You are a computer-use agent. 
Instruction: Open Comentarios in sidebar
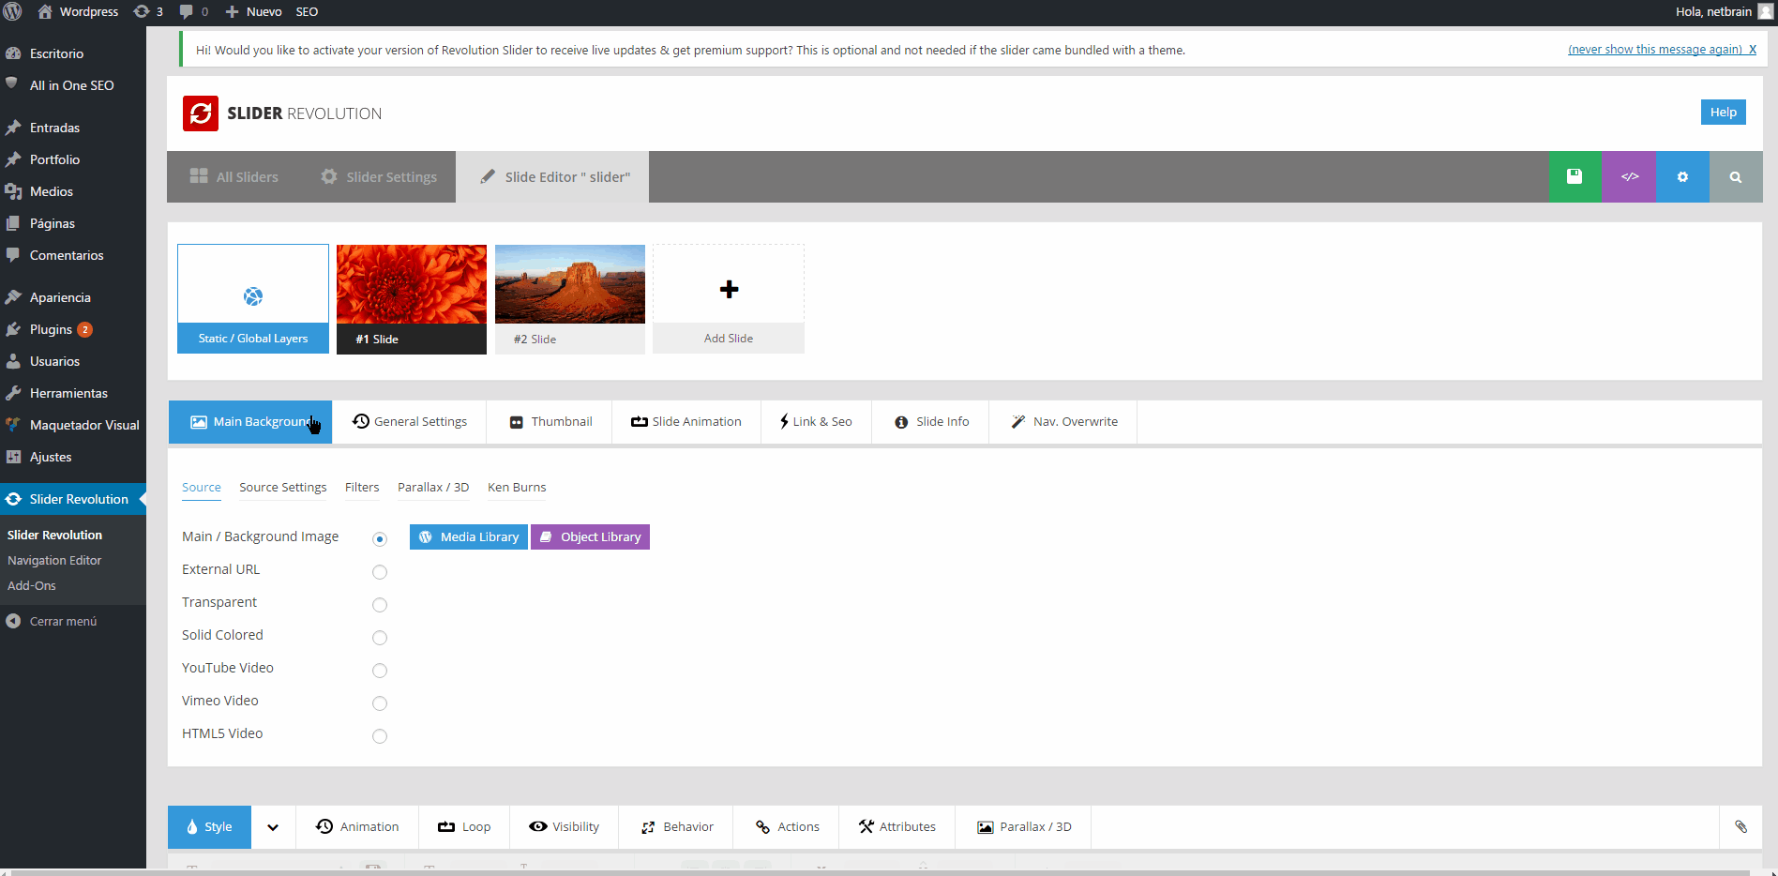pyautogui.click(x=67, y=255)
